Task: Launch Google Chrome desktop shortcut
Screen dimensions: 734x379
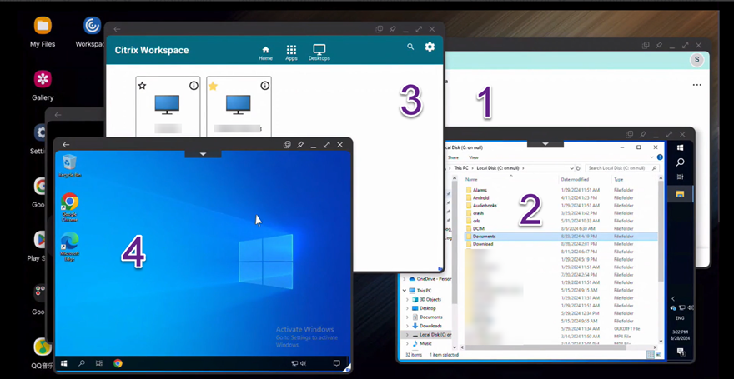Action: (x=70, y=207)
